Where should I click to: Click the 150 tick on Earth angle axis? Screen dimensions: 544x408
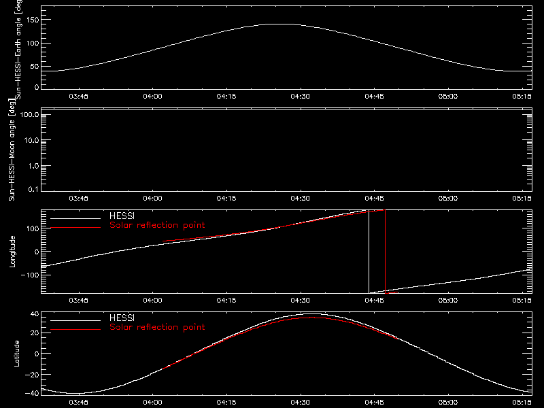[32, 20]
